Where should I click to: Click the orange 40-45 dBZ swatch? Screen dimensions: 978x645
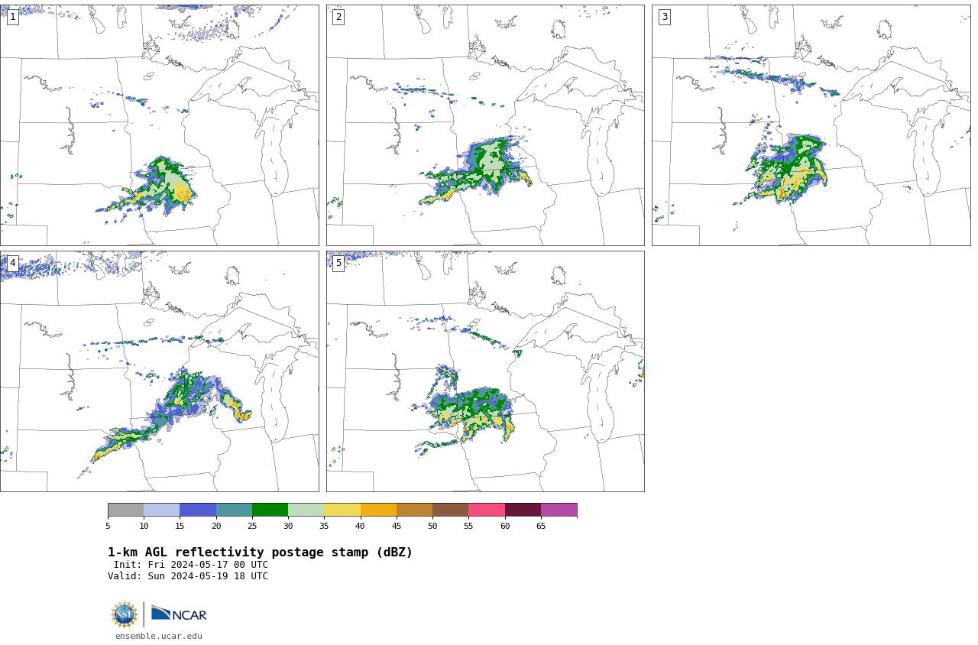[x=378, y=510]
